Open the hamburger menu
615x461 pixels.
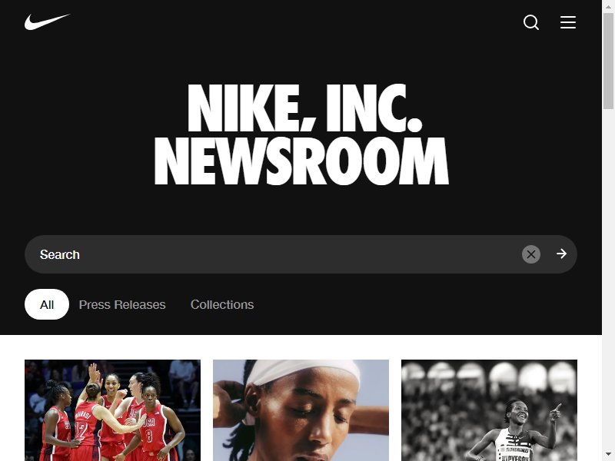[568, 22]
